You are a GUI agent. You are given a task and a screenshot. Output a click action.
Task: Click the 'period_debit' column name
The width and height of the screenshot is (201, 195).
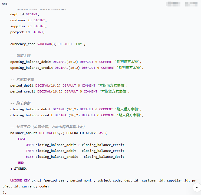point(22,85)
